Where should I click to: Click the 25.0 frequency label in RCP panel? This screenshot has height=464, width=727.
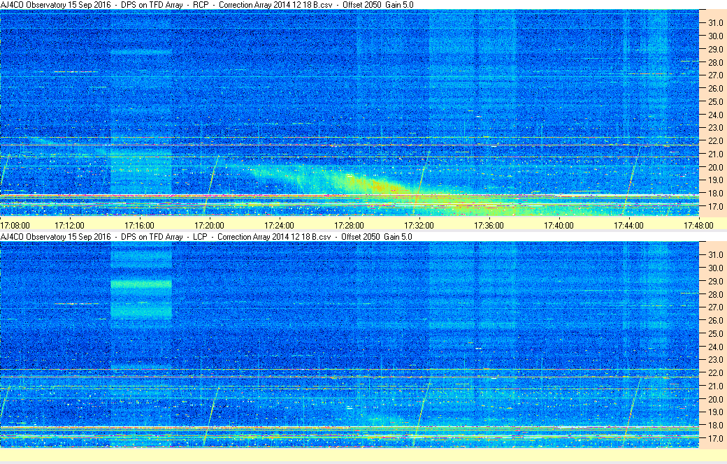pos(715,102)
